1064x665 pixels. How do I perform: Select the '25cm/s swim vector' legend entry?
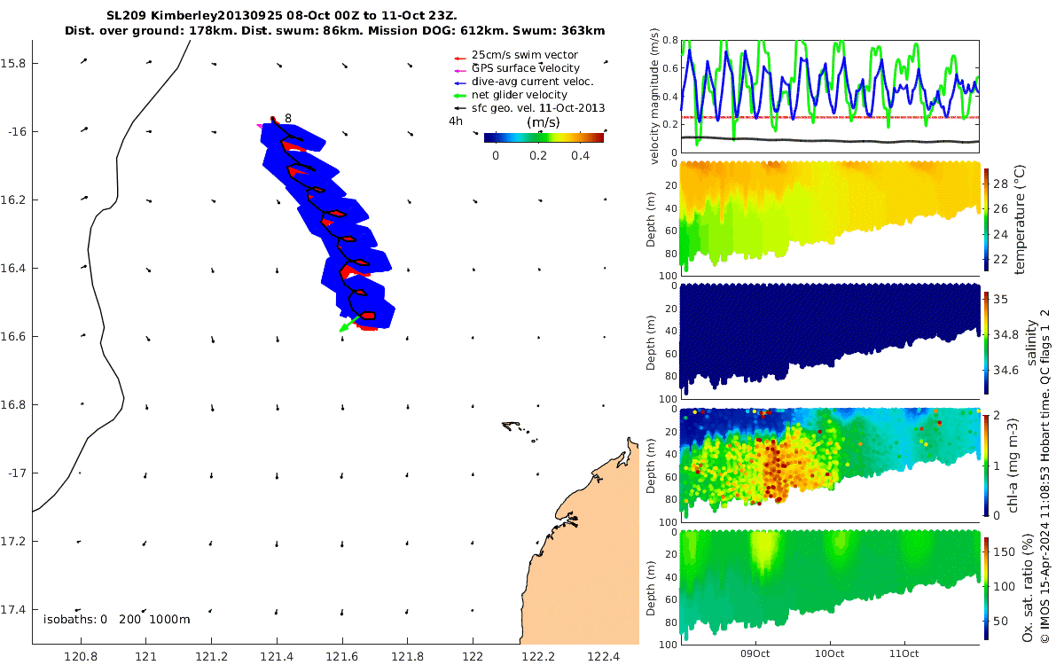tap(524, 55)
